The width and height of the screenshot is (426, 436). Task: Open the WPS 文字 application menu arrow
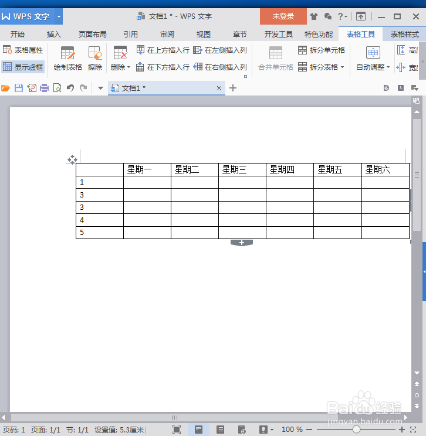pyautogui.click(x=59, y=16)
